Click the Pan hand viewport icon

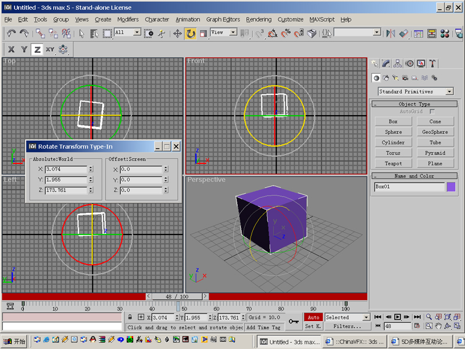(438, 326)
